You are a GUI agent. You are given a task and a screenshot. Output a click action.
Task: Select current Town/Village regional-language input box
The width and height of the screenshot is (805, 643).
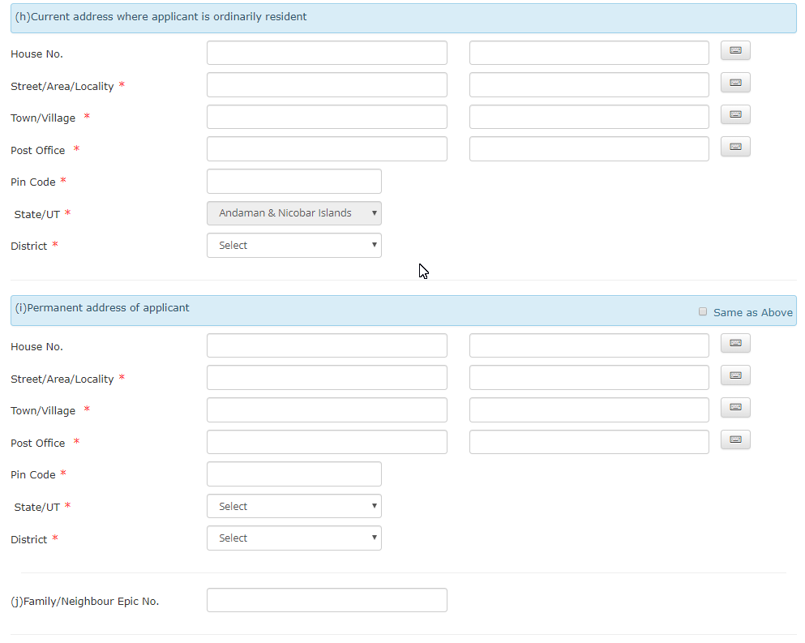[589, 117]
